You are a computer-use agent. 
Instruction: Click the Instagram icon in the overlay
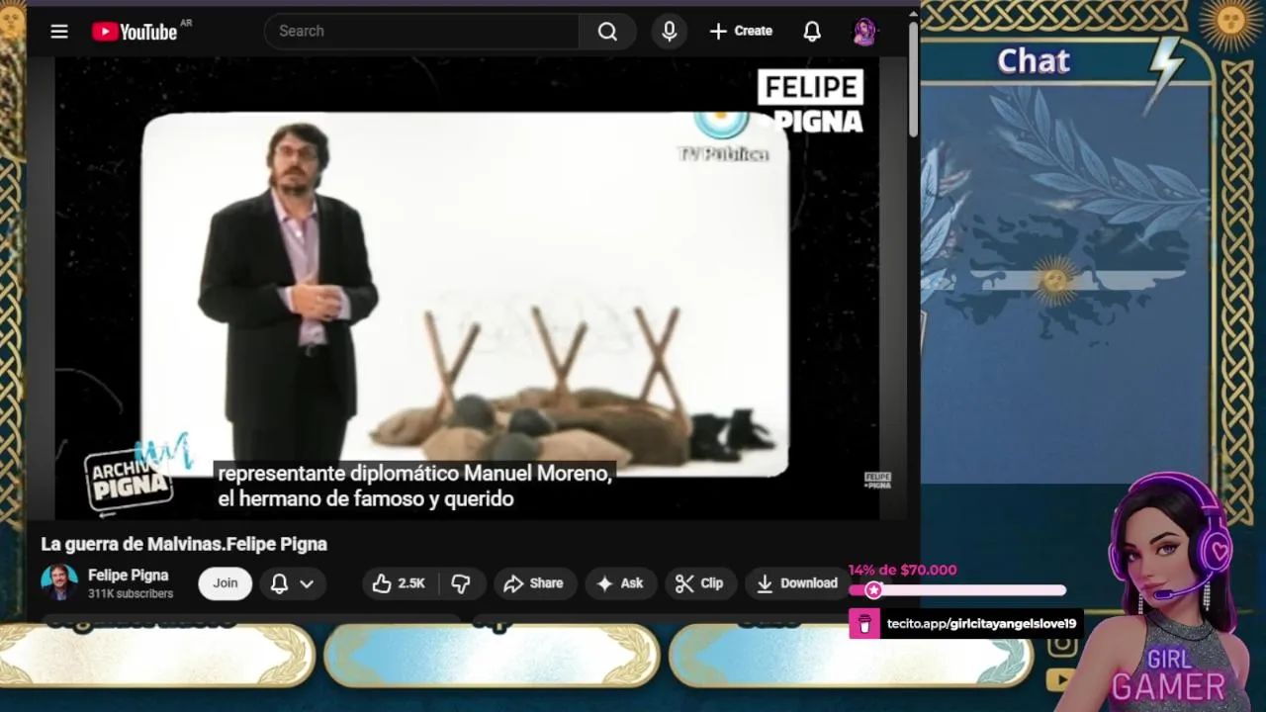pos(1061,645)
